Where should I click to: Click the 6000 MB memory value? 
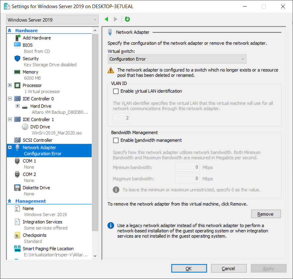[32, 78]
